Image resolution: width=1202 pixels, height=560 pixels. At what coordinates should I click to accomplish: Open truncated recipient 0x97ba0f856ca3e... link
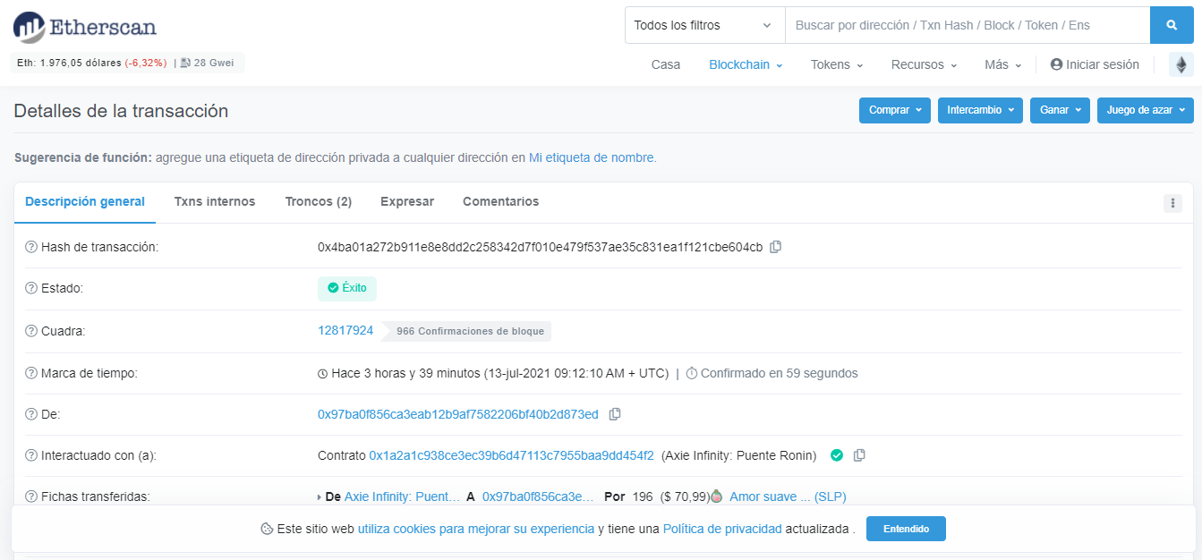(538, 496)
